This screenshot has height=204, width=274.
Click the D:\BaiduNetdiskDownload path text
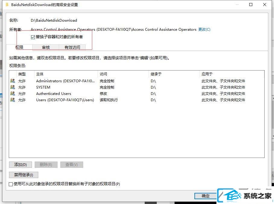(54, 20)
